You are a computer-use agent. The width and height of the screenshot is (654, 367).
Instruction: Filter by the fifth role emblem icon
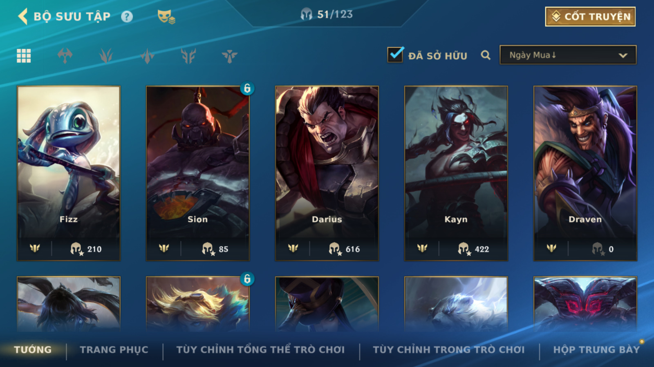(230, 56)
